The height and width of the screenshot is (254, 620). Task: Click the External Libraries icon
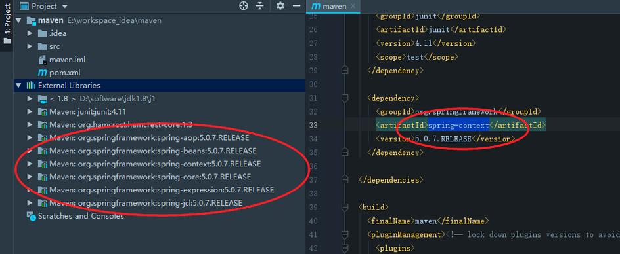[x=32, y=86]
